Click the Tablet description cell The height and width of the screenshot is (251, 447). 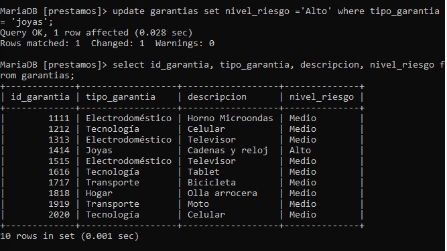pyautogui.click(x=204, y=171)
